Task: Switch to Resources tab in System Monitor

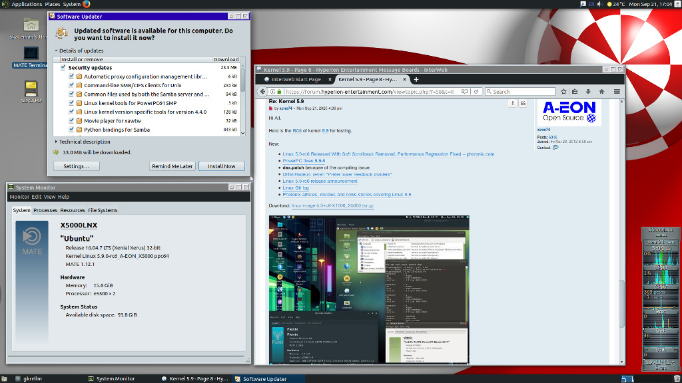Action: click(x=72, y=210)
